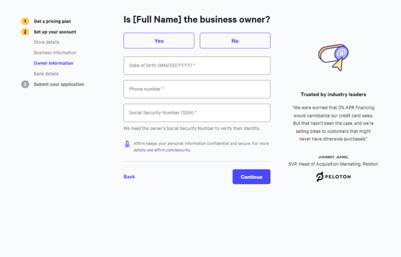
Task: Open Store details step
Action: 46,42
